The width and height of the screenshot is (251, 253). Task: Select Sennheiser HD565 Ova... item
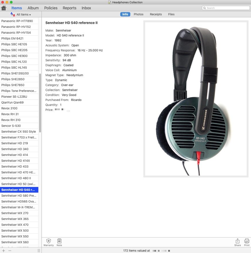(x=19, y=201)
